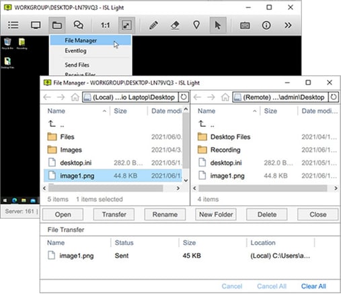Click the keyboard toolbar icon
The image size is (341, 294).
245,26
